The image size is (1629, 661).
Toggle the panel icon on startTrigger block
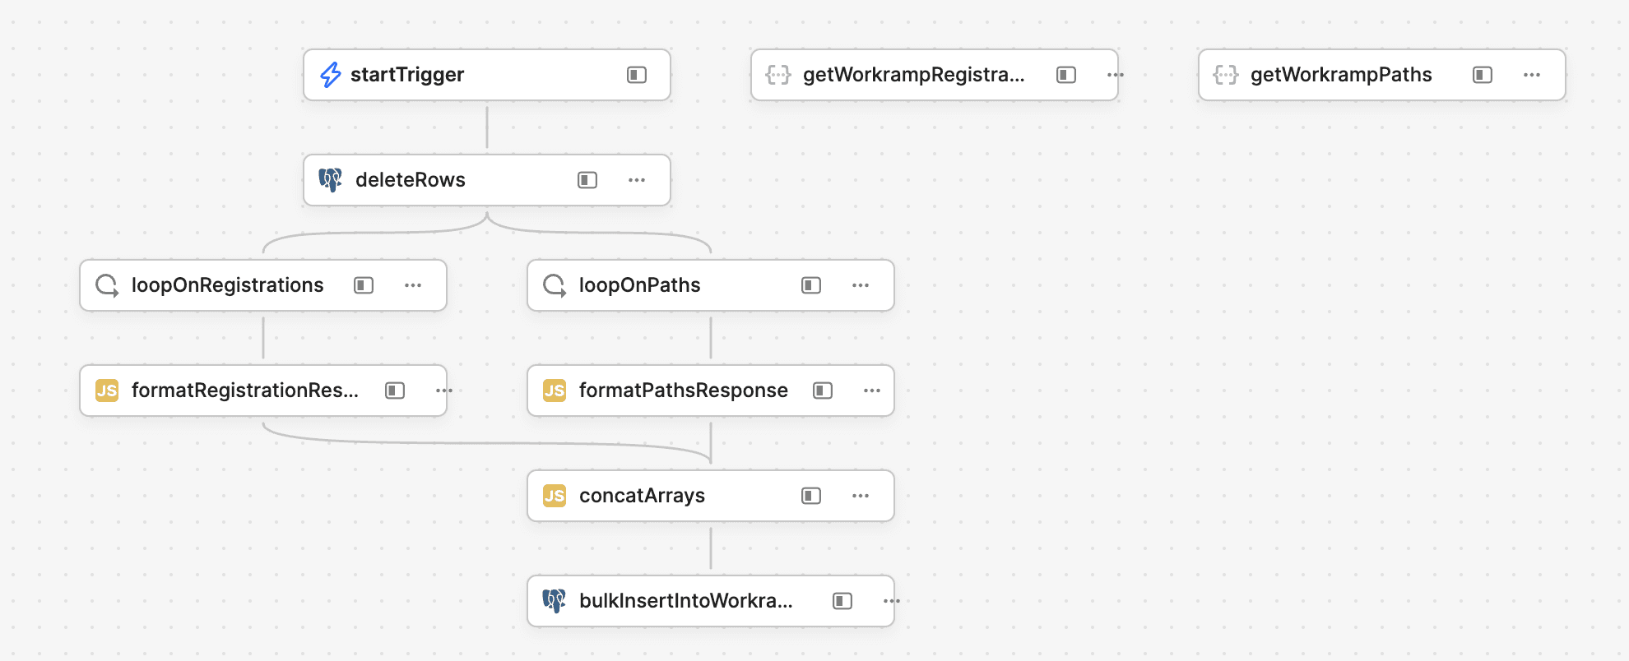[637, 75]
